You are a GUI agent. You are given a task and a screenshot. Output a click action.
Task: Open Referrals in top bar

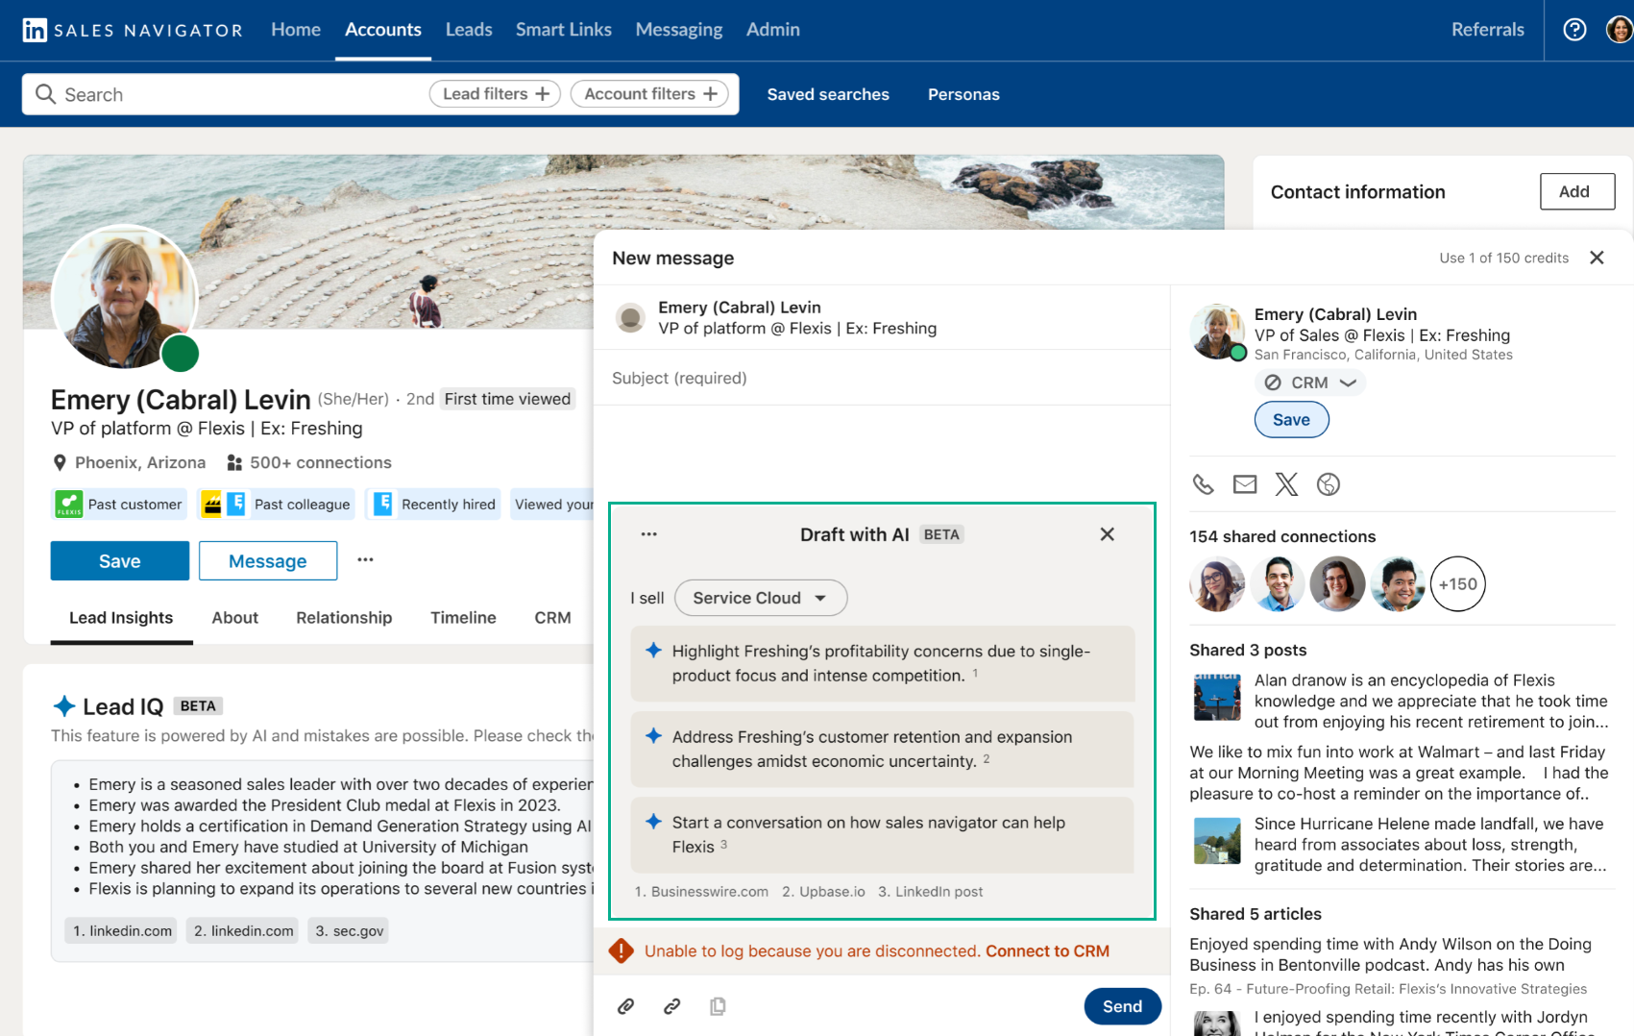click(x=1488, y=30)
